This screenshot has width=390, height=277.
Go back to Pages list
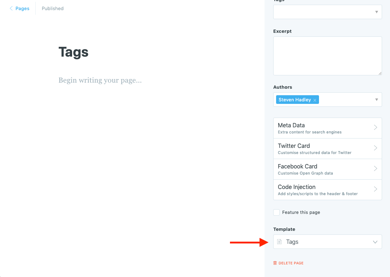coord(22,8)
